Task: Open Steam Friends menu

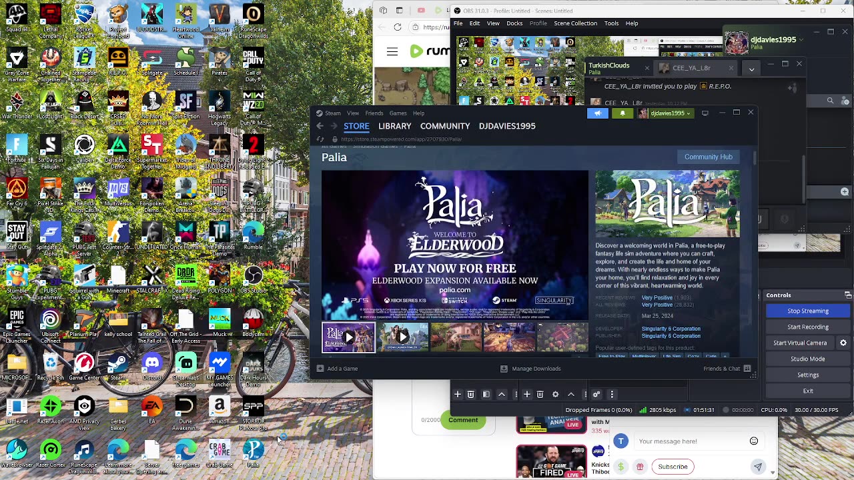Action: coord(374,113)
